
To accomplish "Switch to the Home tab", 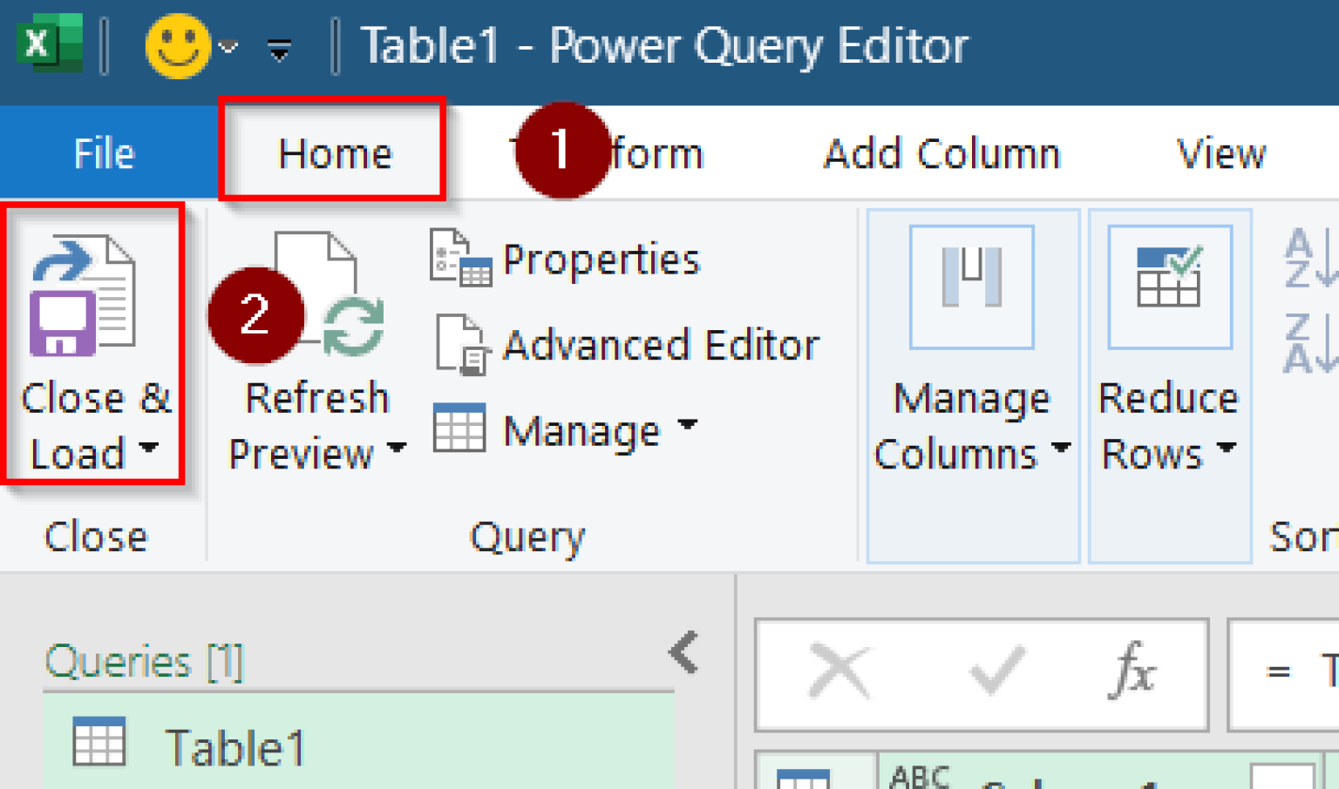I will click(x=334, y=153).
